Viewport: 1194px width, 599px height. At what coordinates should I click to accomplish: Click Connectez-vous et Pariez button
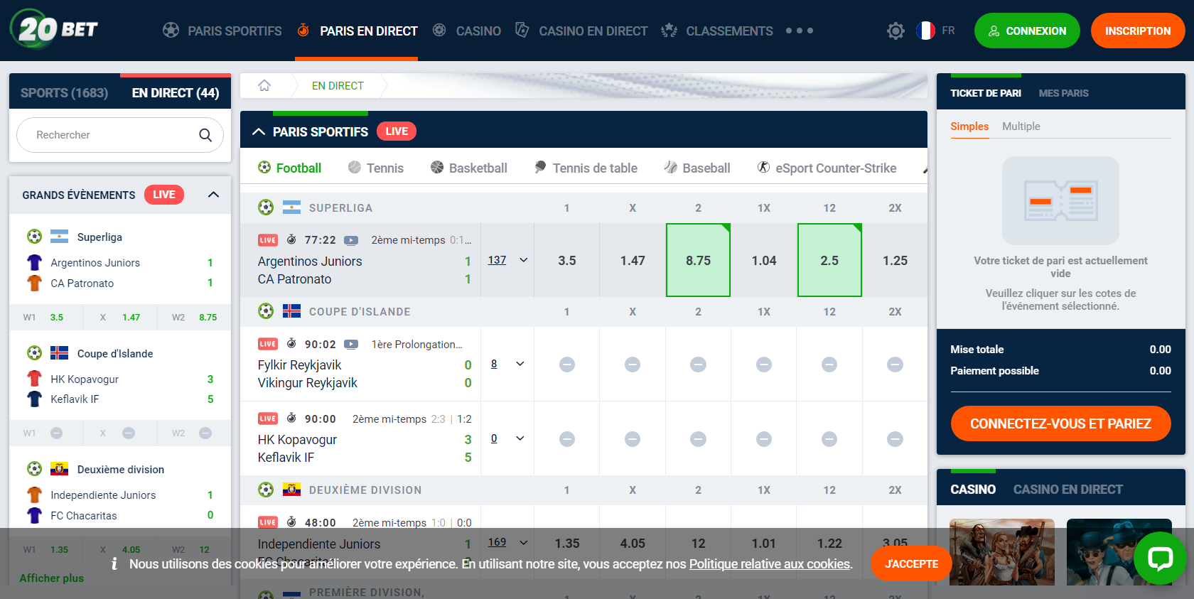coord(1060,423)
